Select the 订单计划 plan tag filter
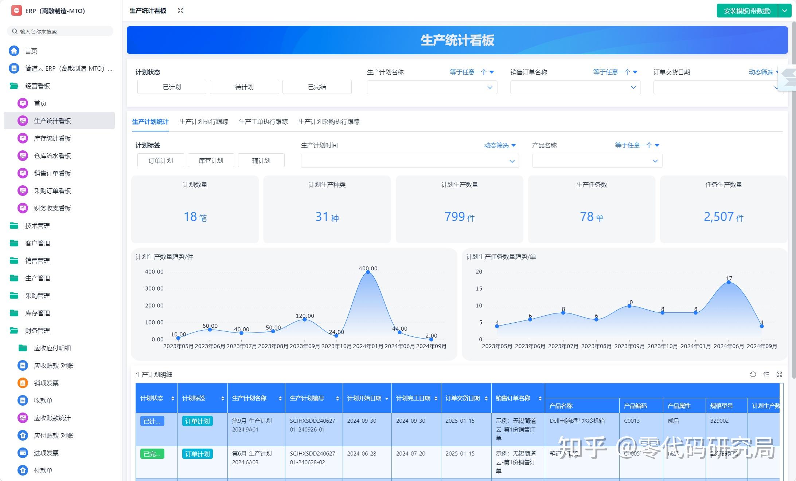 (x=160, y=160)
